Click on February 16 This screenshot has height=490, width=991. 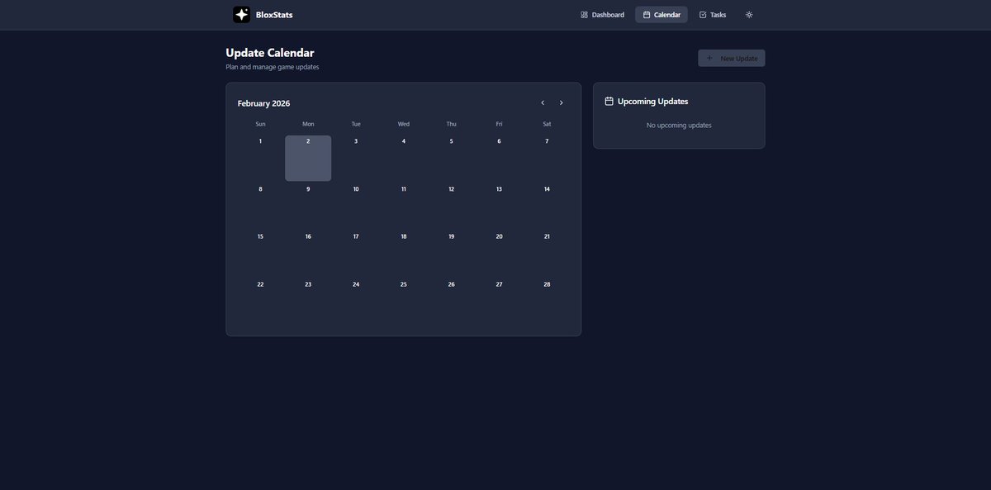point(308,254)
